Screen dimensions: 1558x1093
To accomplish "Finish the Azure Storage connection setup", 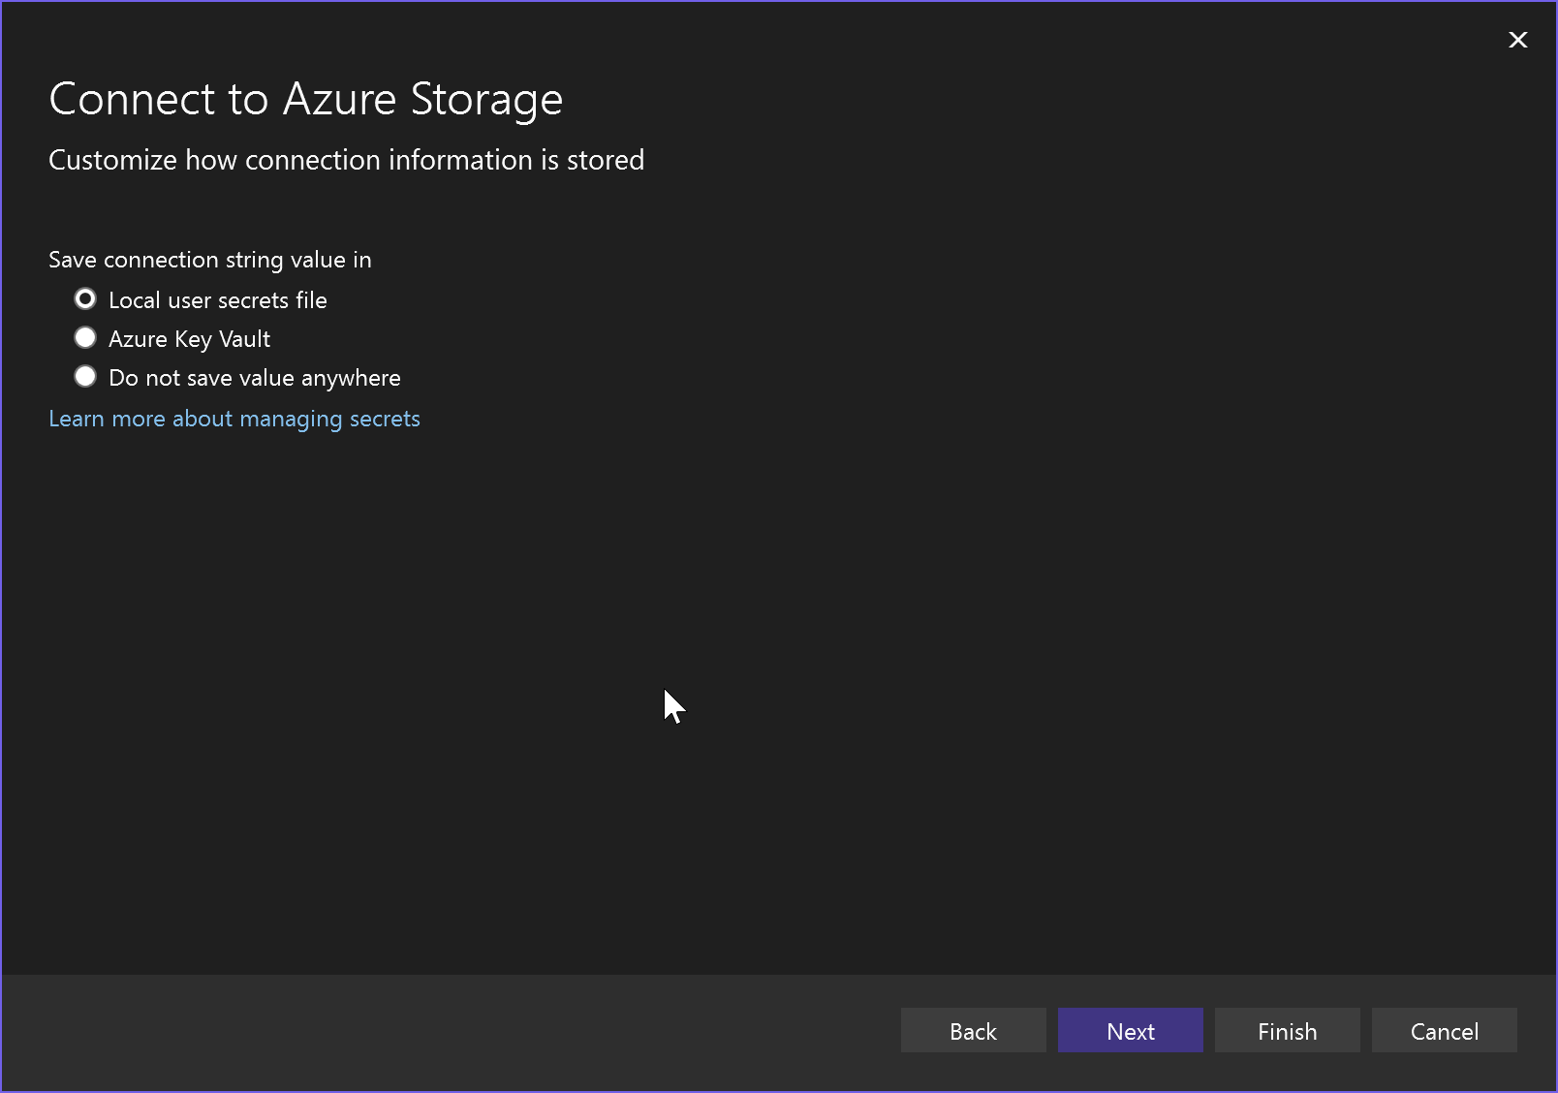I will 1287,1030.
